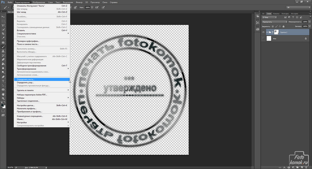Expand the Трансформирование submenu
The height and width of the screenshot is (169, 312).
[42, 69]
